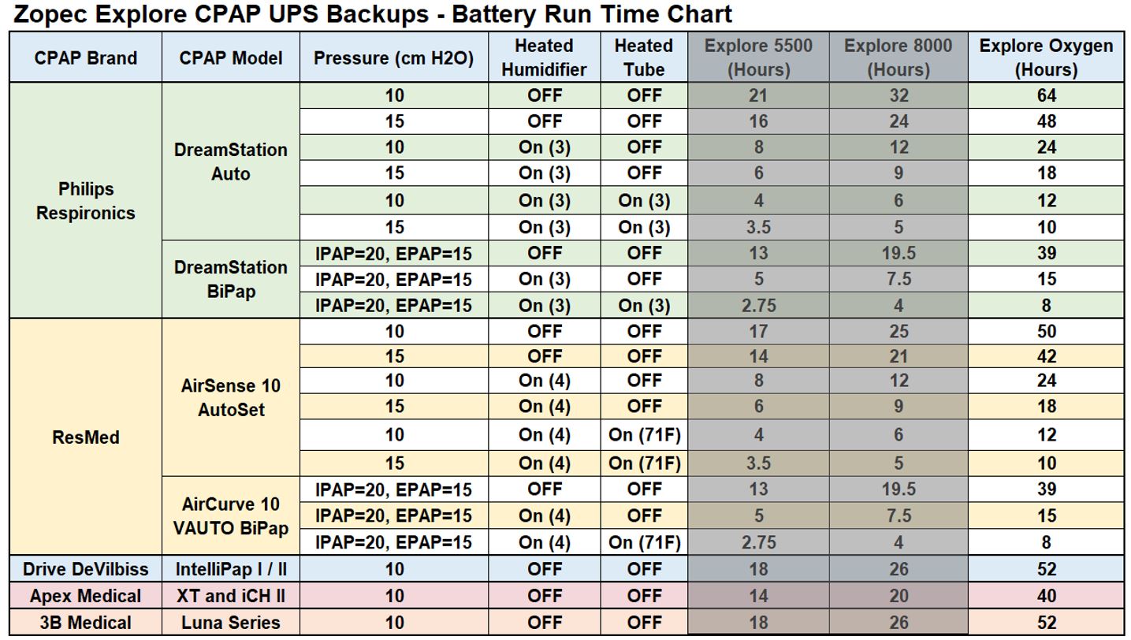
Task: Click the AirCurve 10 VAUTO BiPap cell
Action: pyautogui.click(x=230, y=515)
